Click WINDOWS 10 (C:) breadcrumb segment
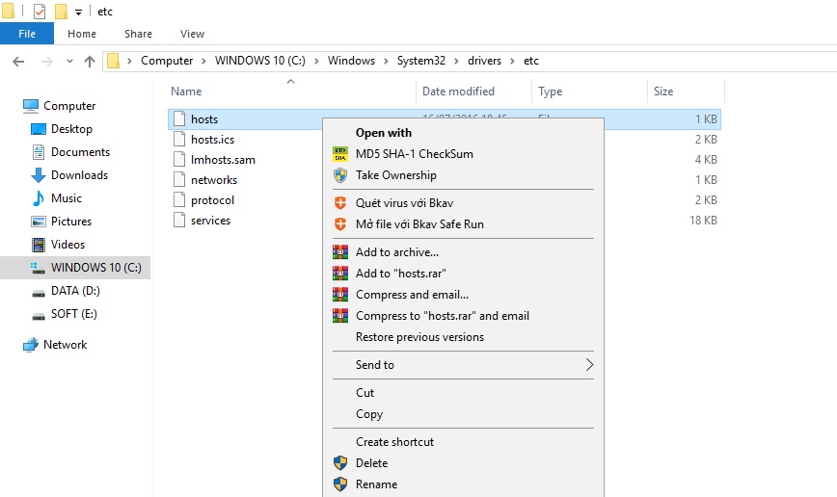The width and height of the screenshot is (837, 497). point(260,61)
